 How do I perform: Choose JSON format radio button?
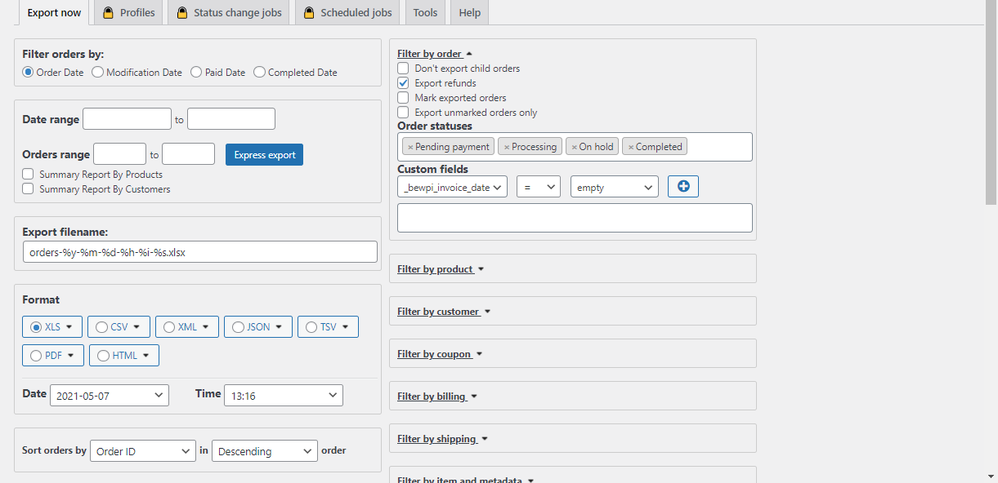click(238, 327)
